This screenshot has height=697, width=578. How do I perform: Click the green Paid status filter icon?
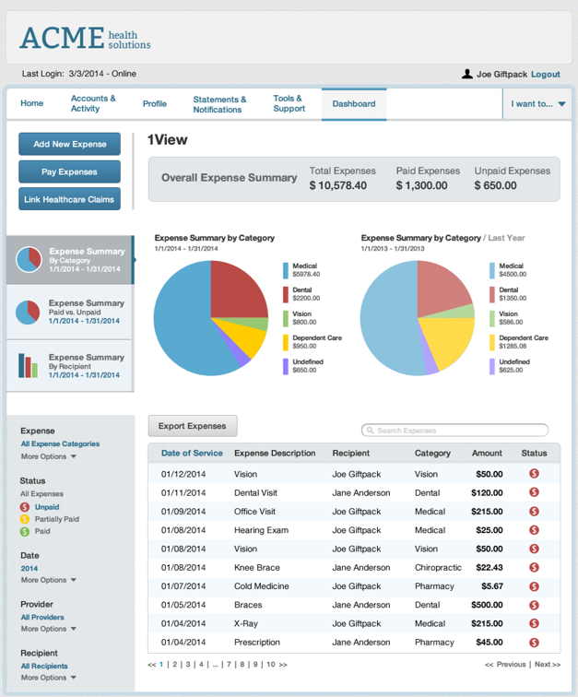25,532
